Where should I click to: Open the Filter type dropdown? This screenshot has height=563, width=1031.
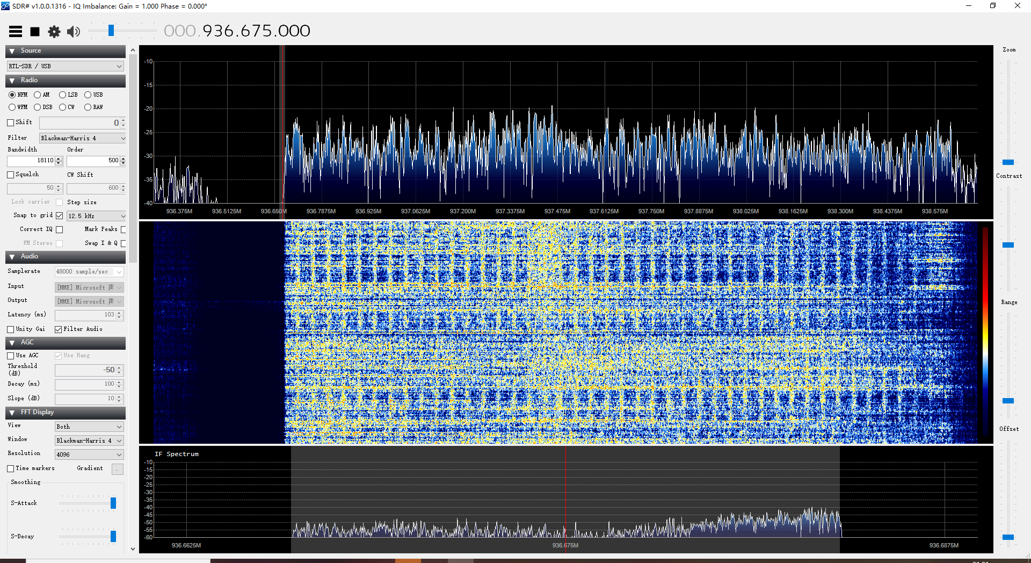click(83, 138)
